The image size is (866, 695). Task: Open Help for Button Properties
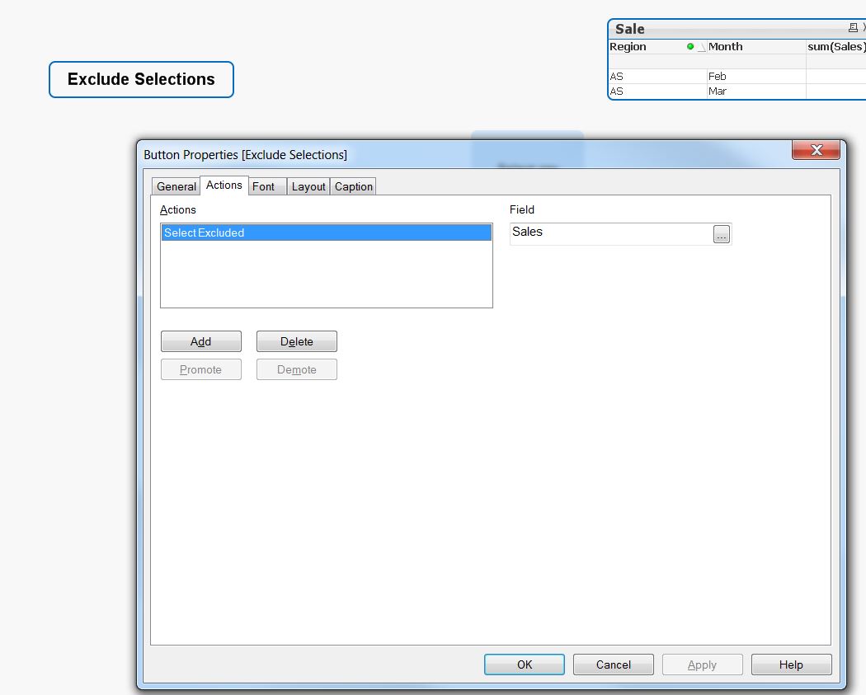point(792,664)
